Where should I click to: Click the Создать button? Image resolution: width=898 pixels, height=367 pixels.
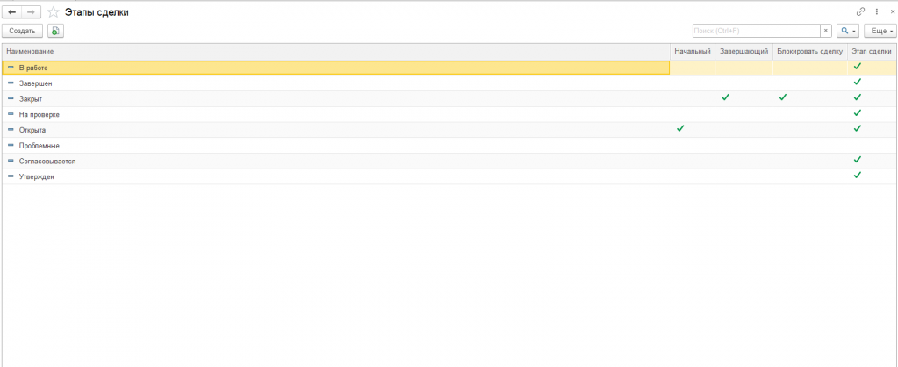[x=22, y=31]
